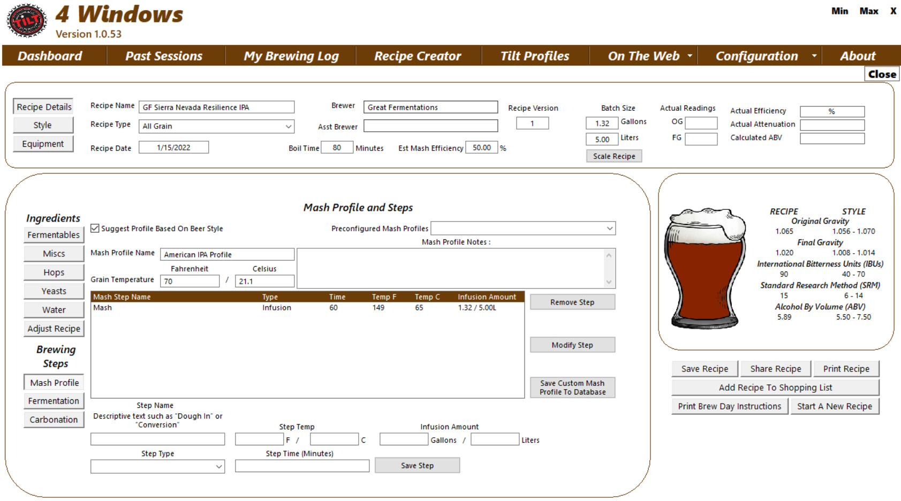
Task: Click Modify Step button
Action: [x=572, y=345]
